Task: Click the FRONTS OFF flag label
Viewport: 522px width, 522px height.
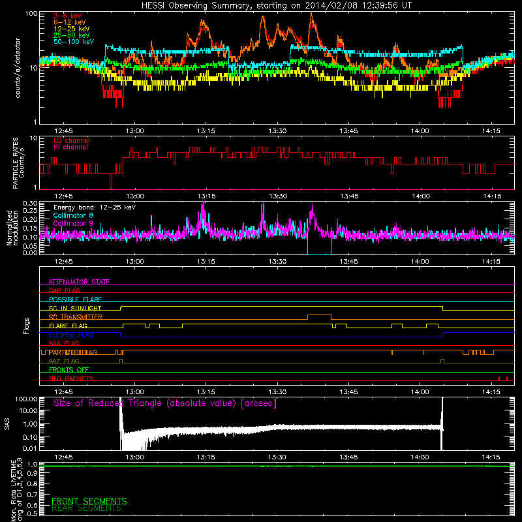Action: click(x=69, y=370)
